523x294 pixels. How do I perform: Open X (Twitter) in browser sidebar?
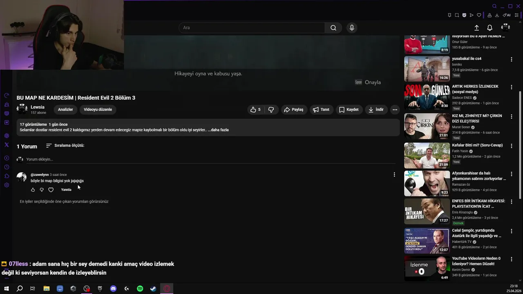click(7, 145)
